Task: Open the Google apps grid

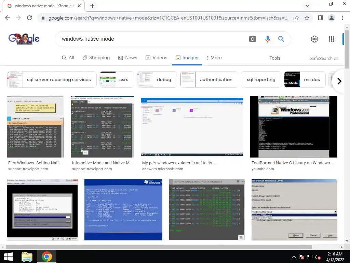Action: [332, 39]
